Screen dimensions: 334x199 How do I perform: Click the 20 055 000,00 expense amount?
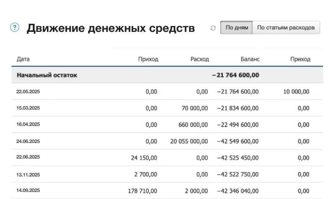pyautogui.click(x=189, y=141)
